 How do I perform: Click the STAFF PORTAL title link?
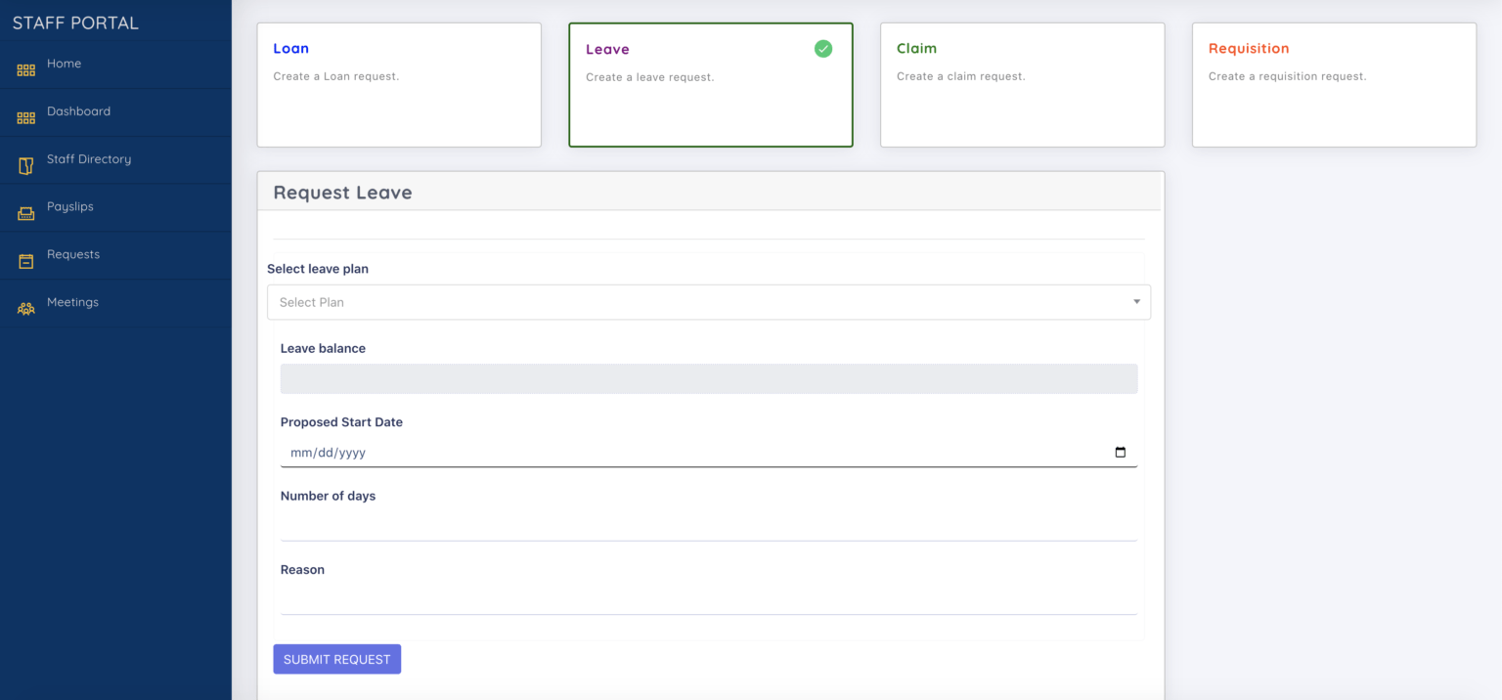(x=75, y=22)
